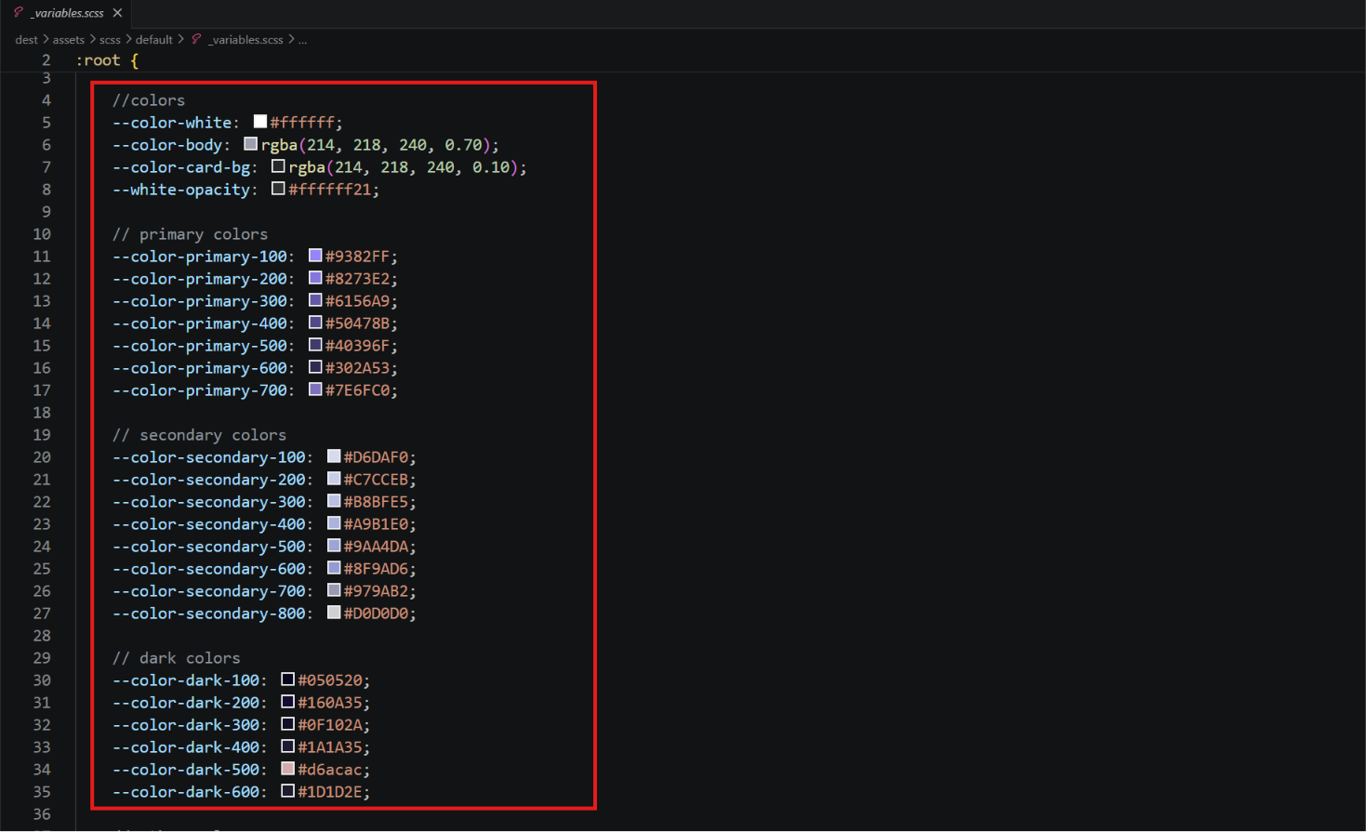Open the dest breadcrumb folder
1366x832 pixels.
click(x=26, y=40)
